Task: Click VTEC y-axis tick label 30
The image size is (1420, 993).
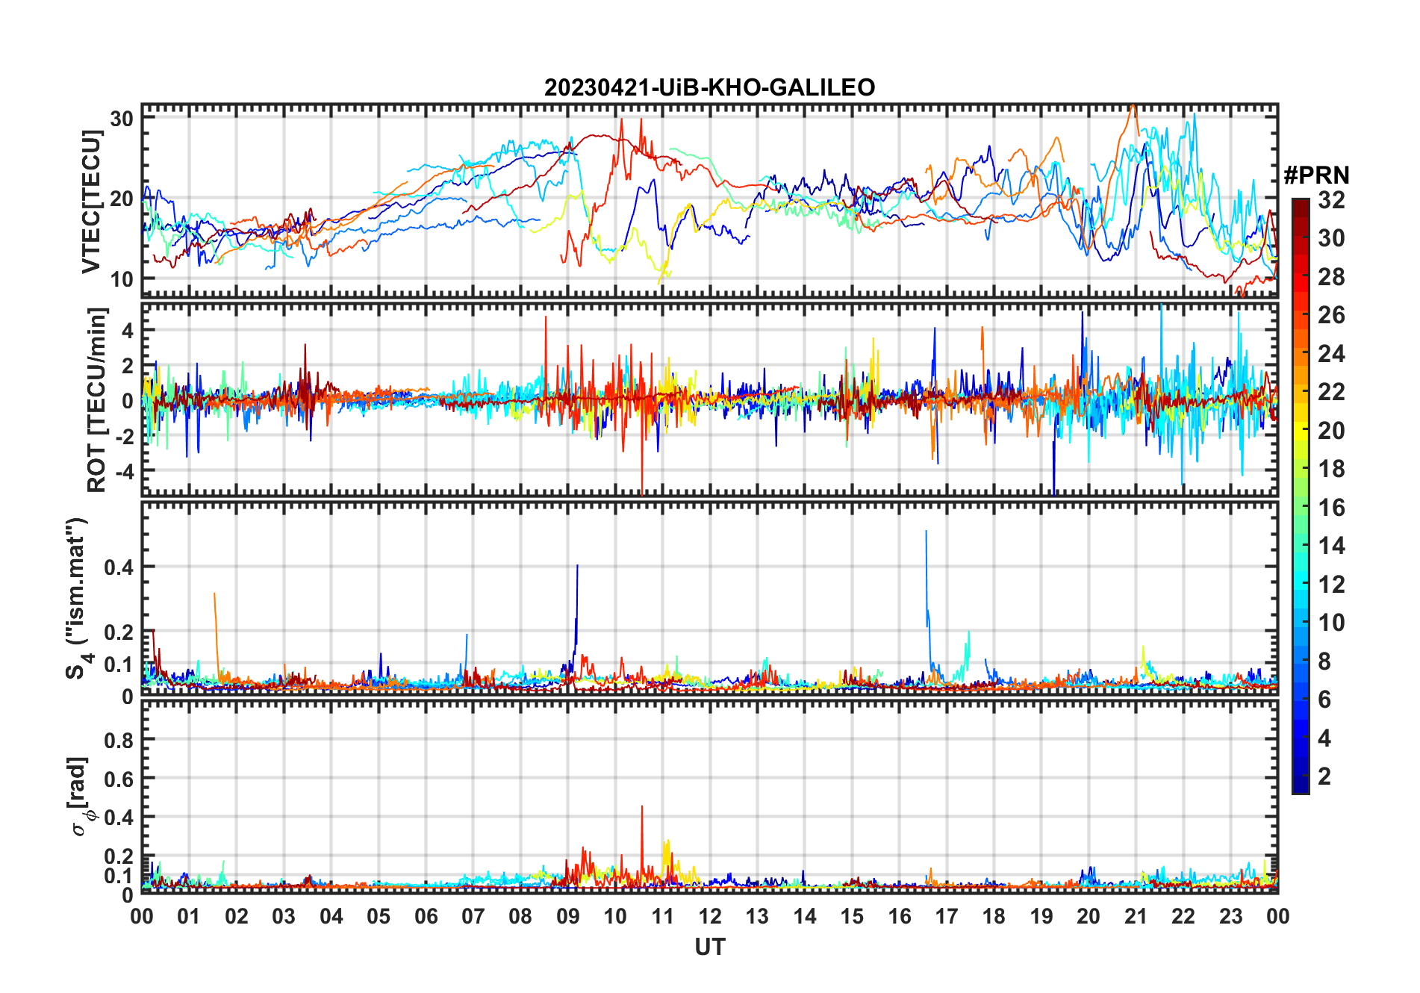Action: coord(122,119)
